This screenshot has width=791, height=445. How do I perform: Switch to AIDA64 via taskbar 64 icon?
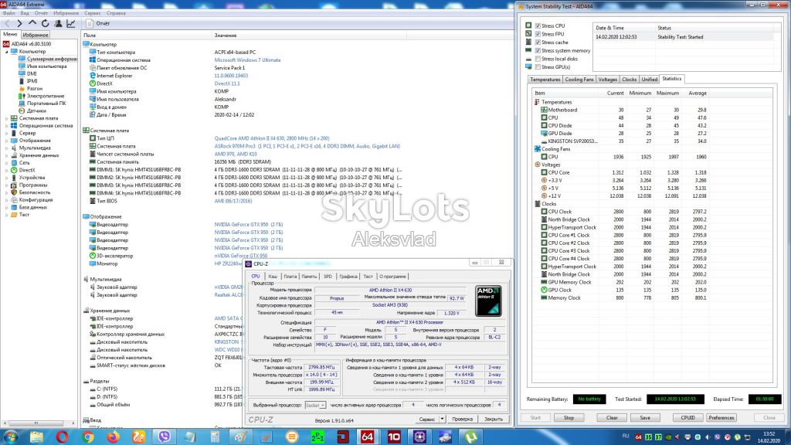(368, 437)
